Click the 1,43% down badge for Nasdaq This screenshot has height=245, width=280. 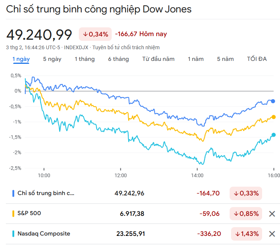click(x=246, y=234)
